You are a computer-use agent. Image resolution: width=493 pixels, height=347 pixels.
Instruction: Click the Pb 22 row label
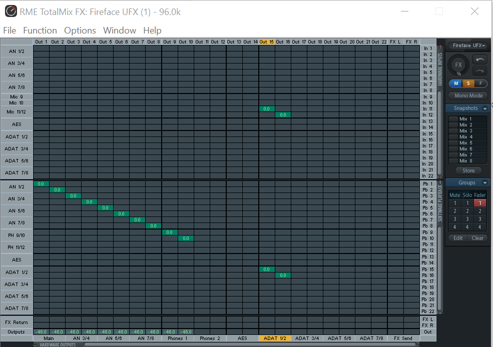427,311
